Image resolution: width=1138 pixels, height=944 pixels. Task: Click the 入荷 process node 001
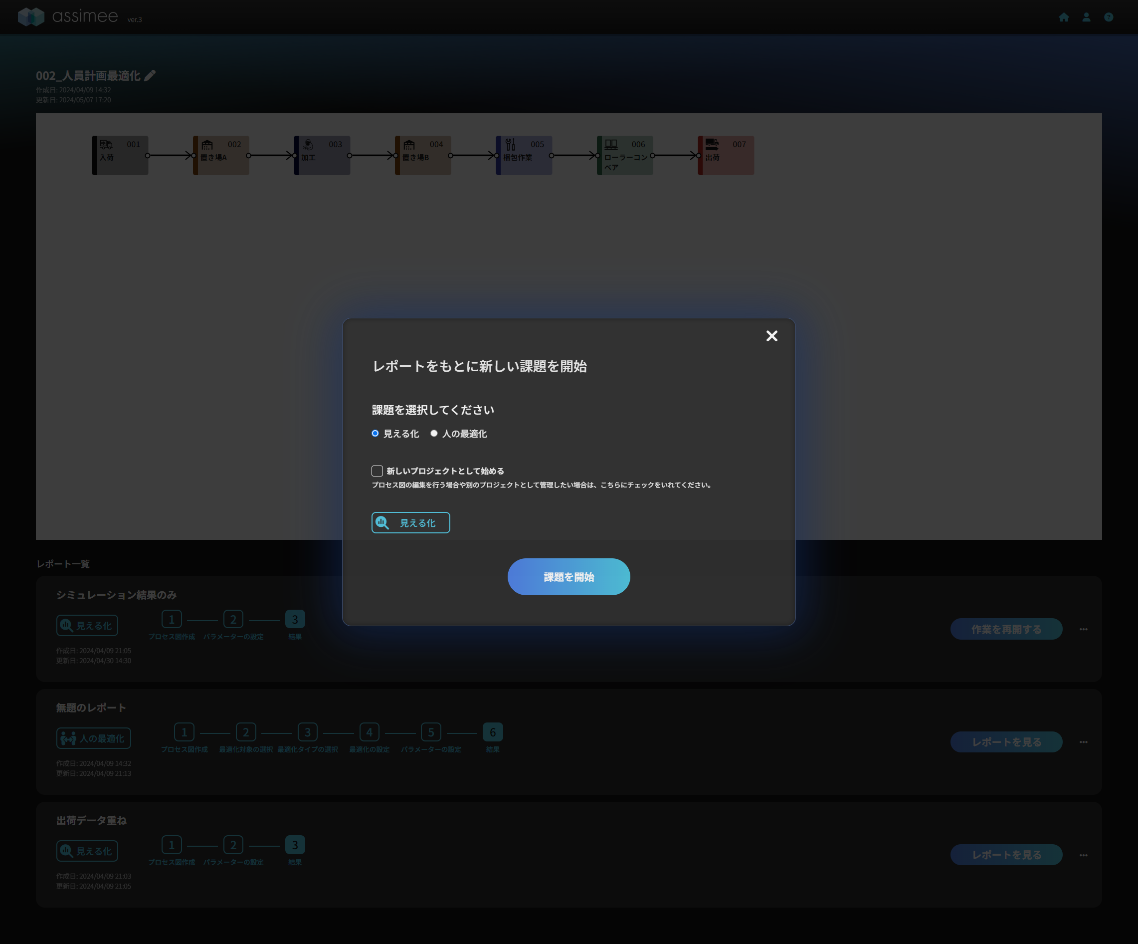pos(120,155)
